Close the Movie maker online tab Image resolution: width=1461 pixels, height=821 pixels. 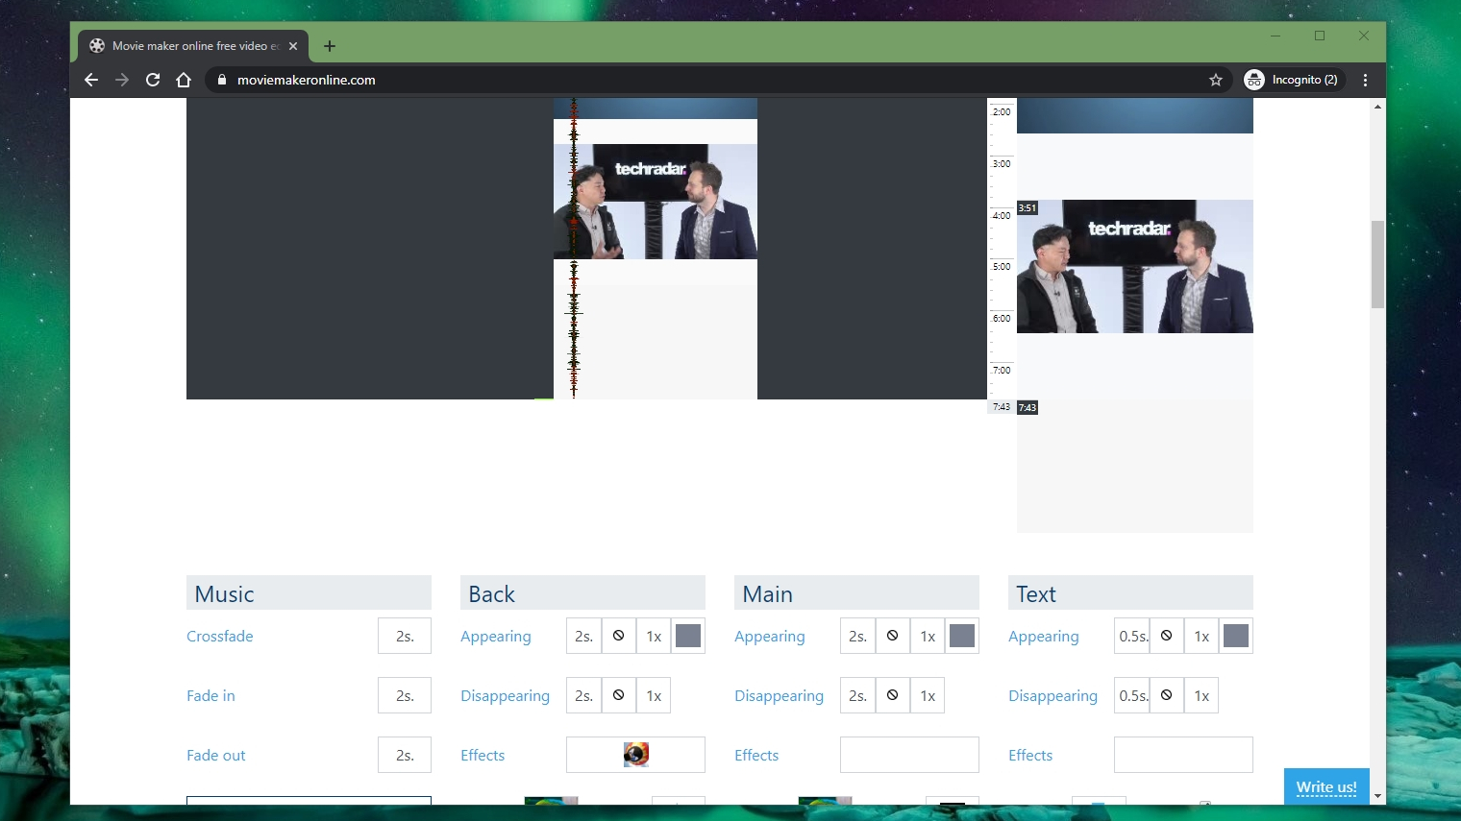293,46
